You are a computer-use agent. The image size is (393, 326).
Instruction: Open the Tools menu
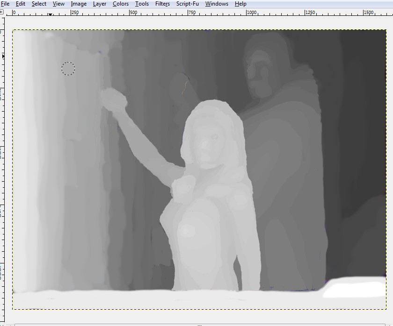coord(142,4)
